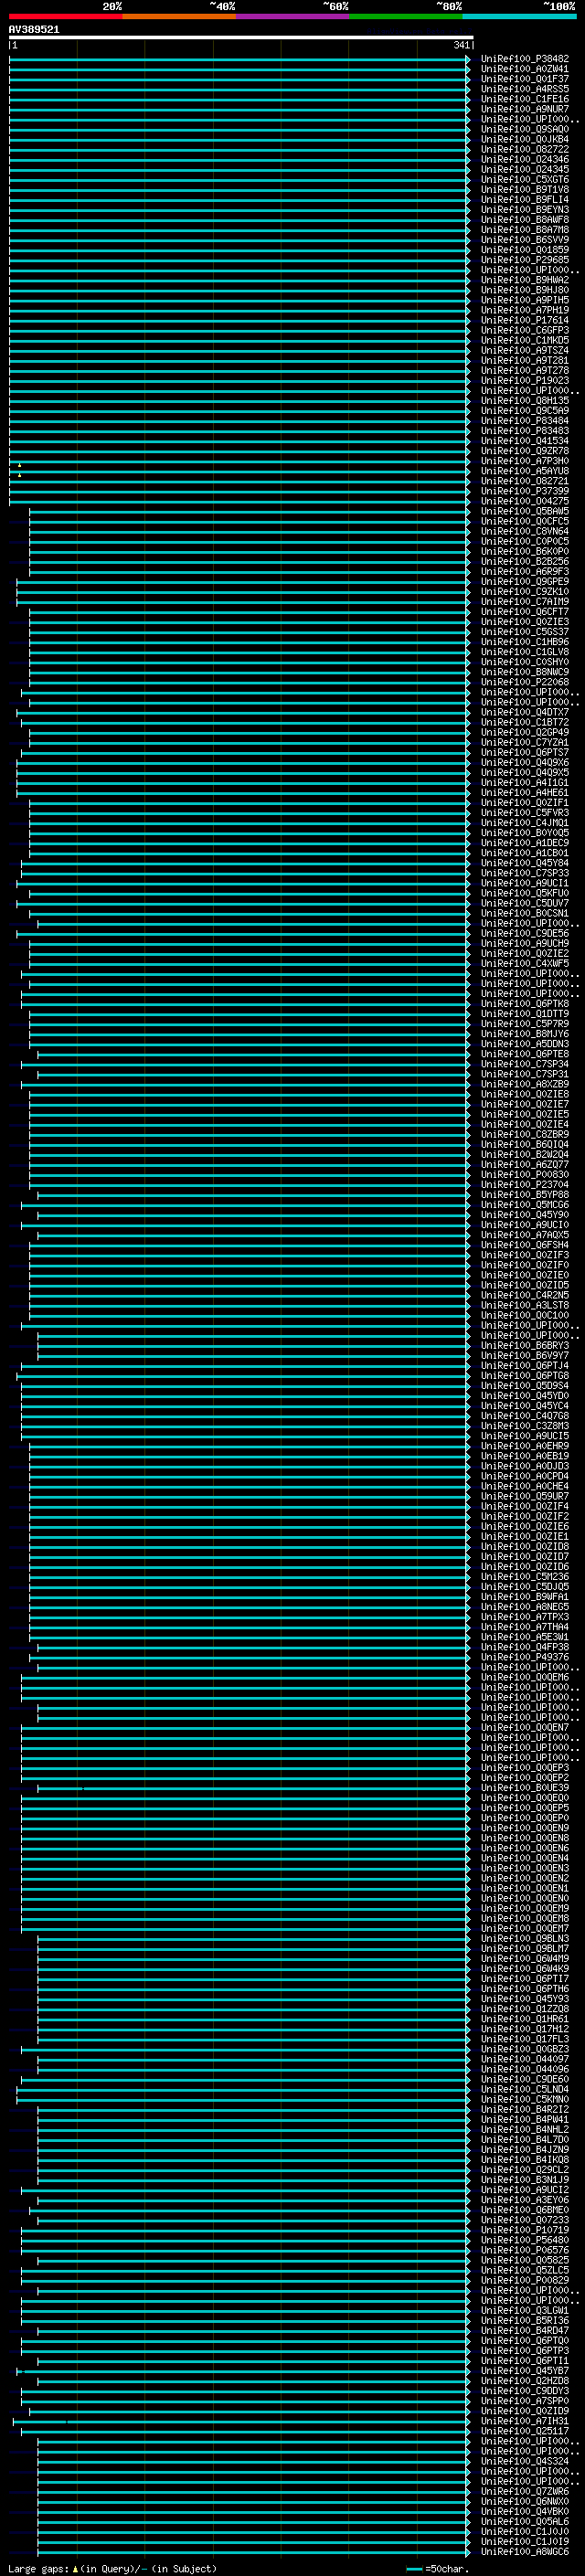The height and width of the screenshot is (2576, 585).
Task: Click the UniRef100_Q5D9S4 hit label
Action: [525, 1385]
